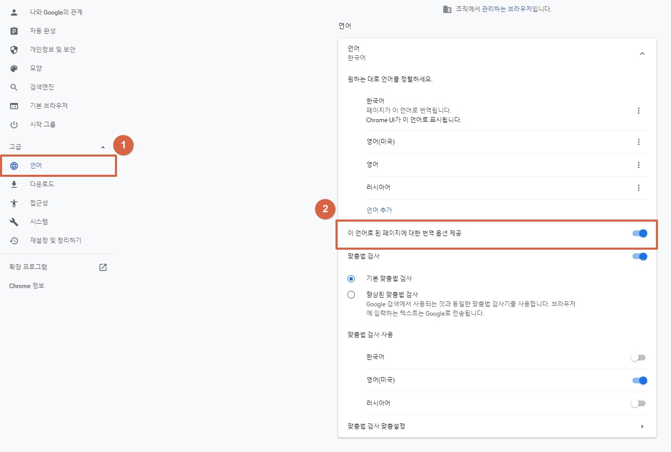Viewport: 671px width, 452px height.
Task: Open 재설정 및 정리하기 page
Action: point(56,240)
